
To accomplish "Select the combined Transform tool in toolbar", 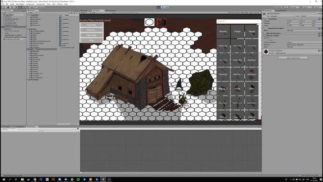I will [x=25, y=7].
